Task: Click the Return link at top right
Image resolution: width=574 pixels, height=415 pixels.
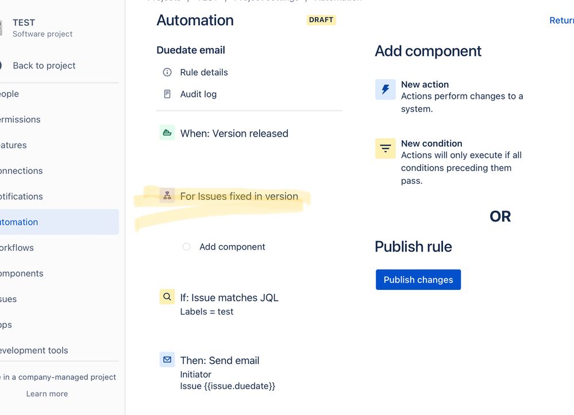Action: [x=561, y=21]
